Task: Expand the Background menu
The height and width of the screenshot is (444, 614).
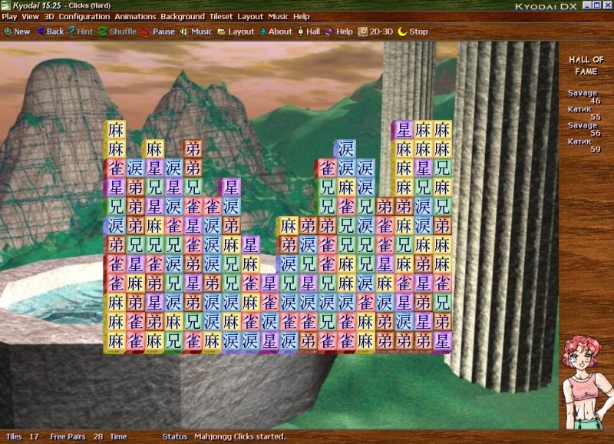Action: pos(182,16)
